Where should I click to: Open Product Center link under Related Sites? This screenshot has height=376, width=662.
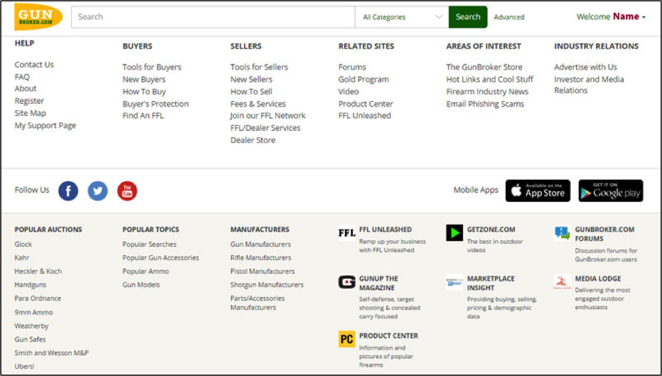366,104
